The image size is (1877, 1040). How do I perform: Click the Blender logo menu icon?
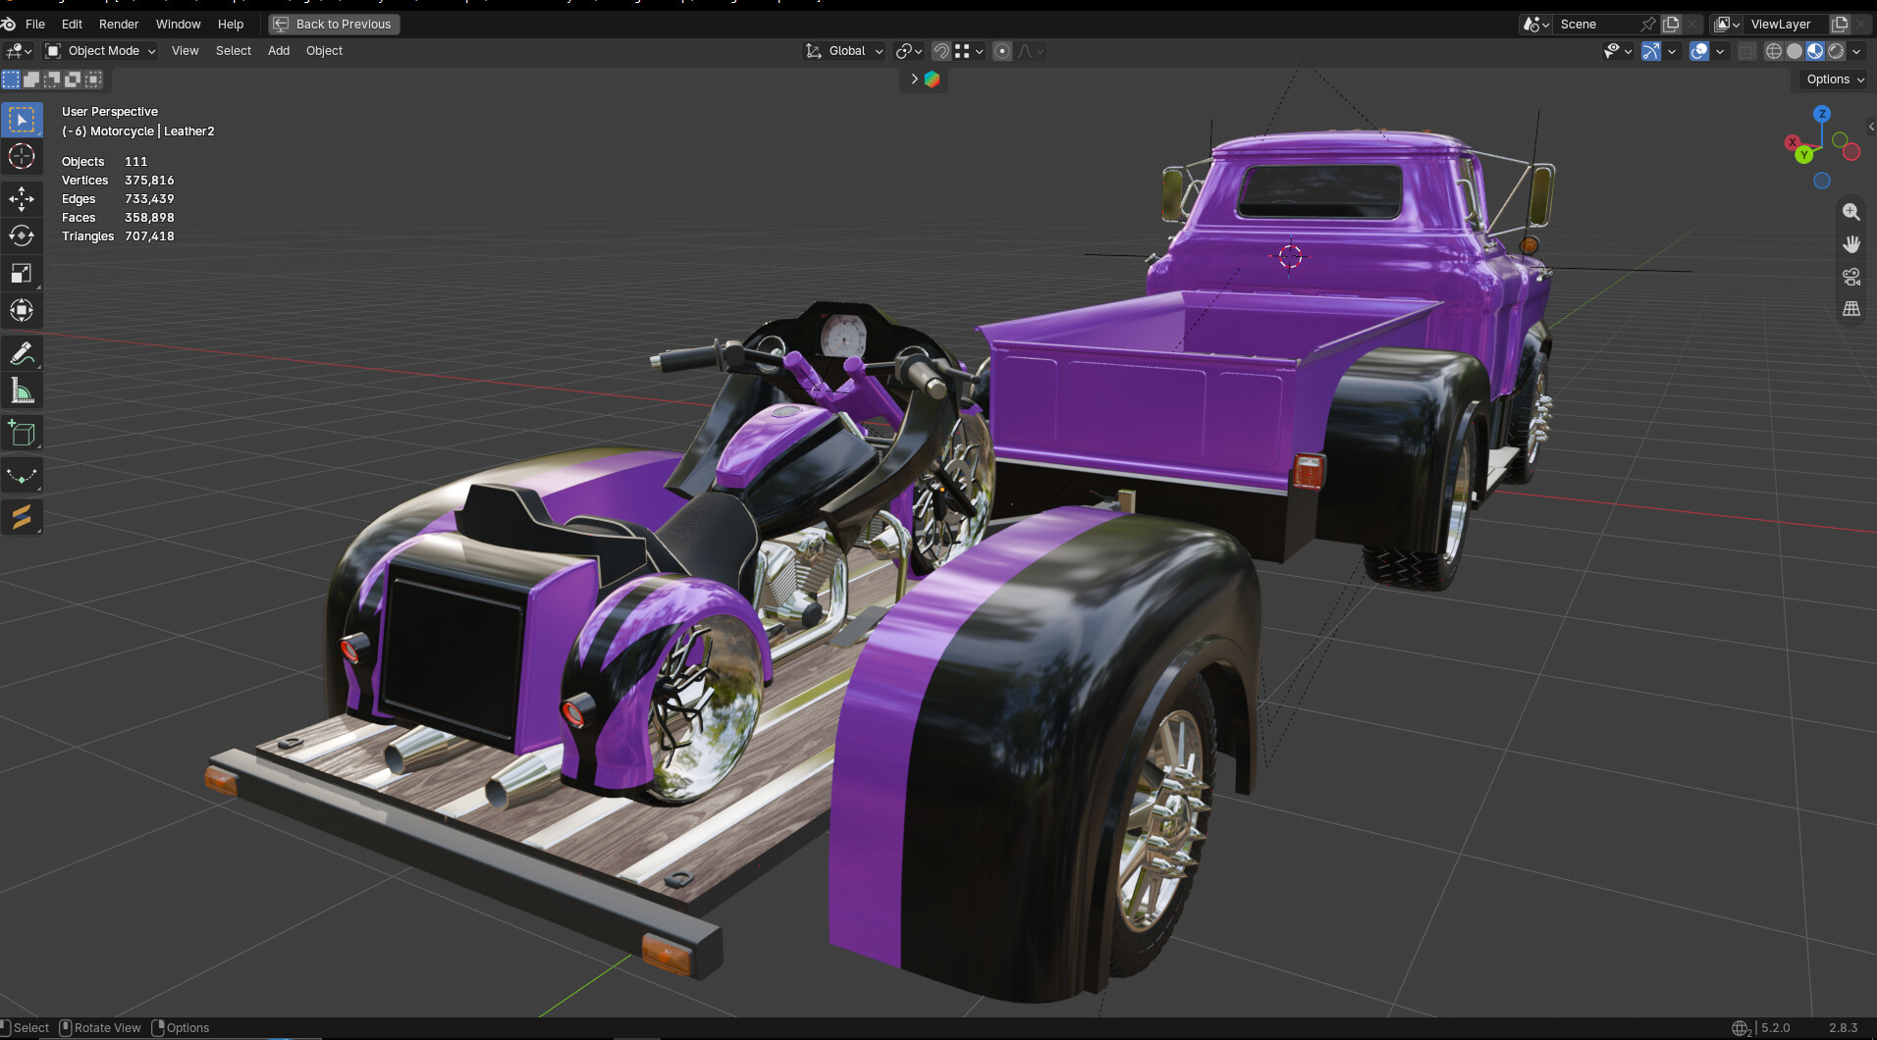(x=9, y=24)
